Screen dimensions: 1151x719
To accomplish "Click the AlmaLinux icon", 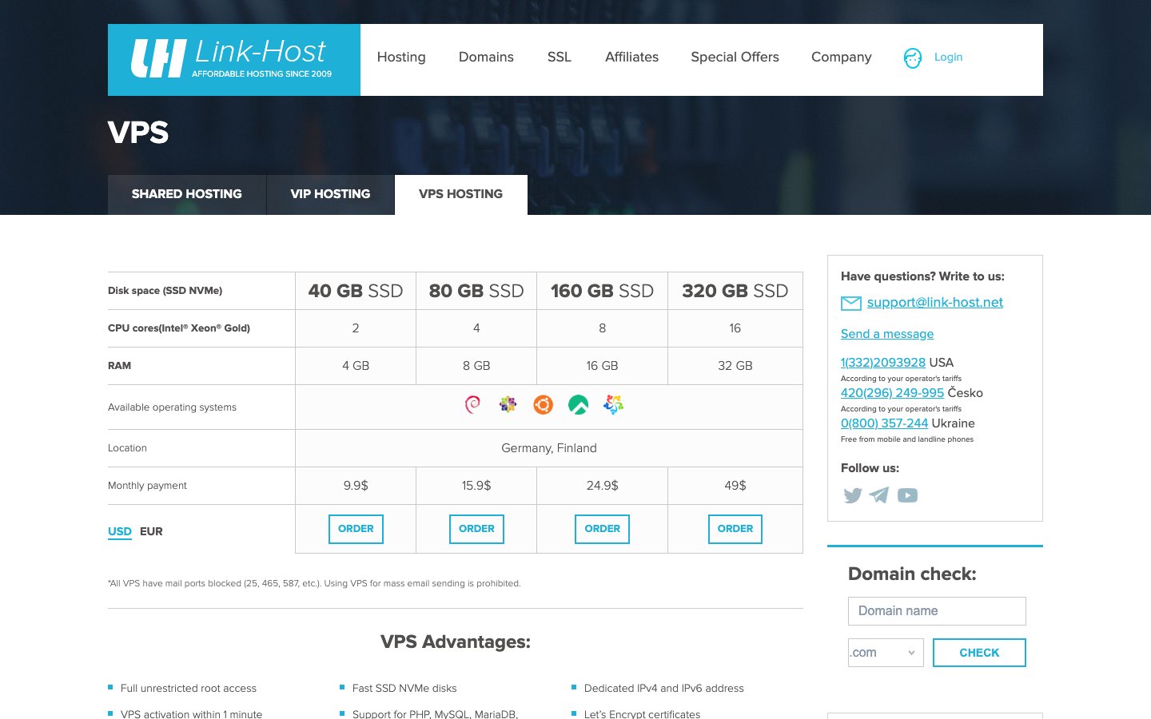I will tap(613, 405).
